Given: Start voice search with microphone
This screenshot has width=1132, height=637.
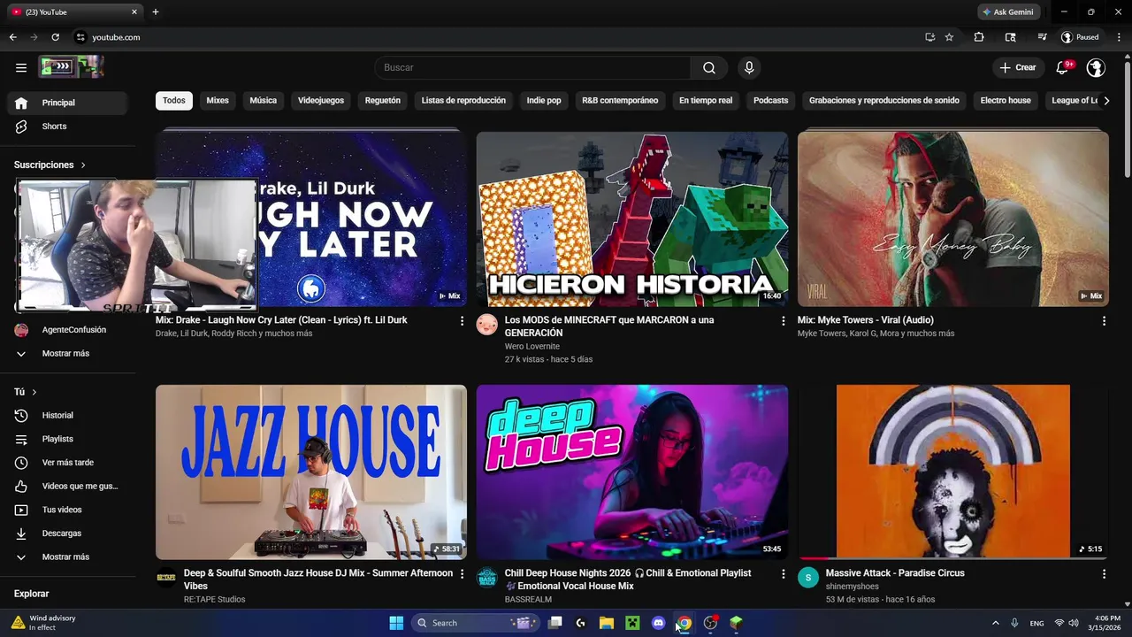Looking at the screenshot, I should click(x=749, y=68).
